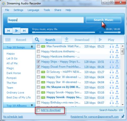Screen dimensions: 127x121
Task: Download Happy Birthday mix new track
Action: [117, 102]
